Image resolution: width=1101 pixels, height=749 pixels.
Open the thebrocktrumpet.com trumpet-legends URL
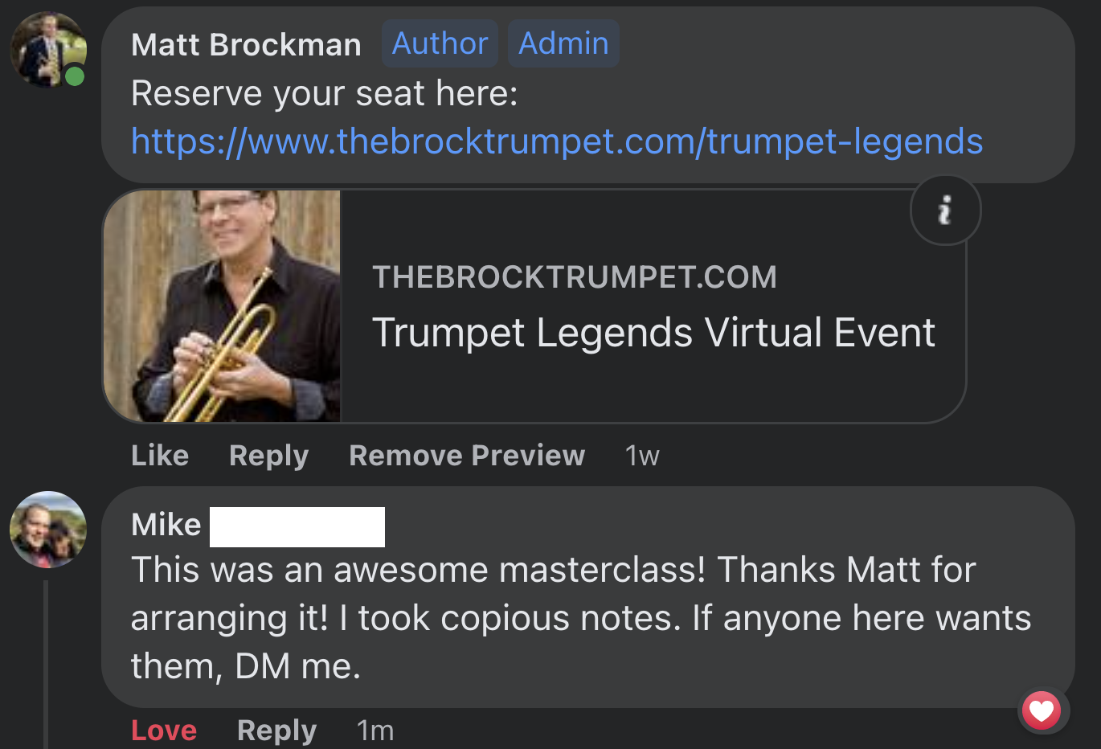556,141
